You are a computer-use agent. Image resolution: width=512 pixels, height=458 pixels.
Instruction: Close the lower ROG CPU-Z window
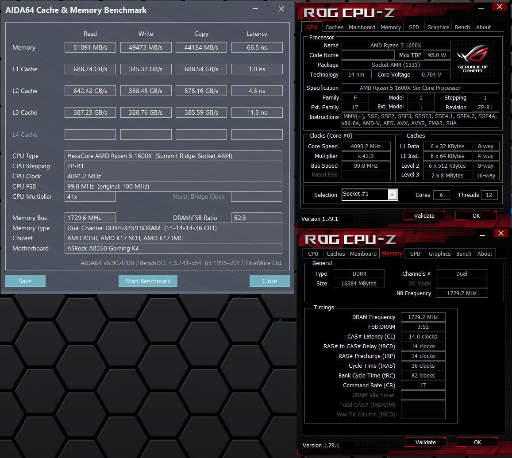tap(500, 233)
